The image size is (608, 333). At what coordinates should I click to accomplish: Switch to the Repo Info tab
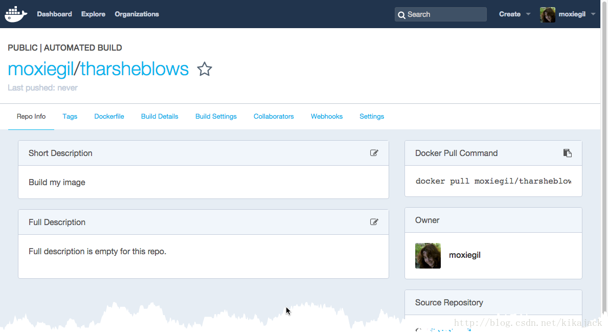(31, 116)
